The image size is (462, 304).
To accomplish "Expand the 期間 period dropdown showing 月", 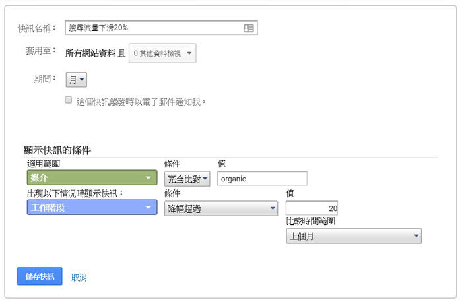I will 77,80.
